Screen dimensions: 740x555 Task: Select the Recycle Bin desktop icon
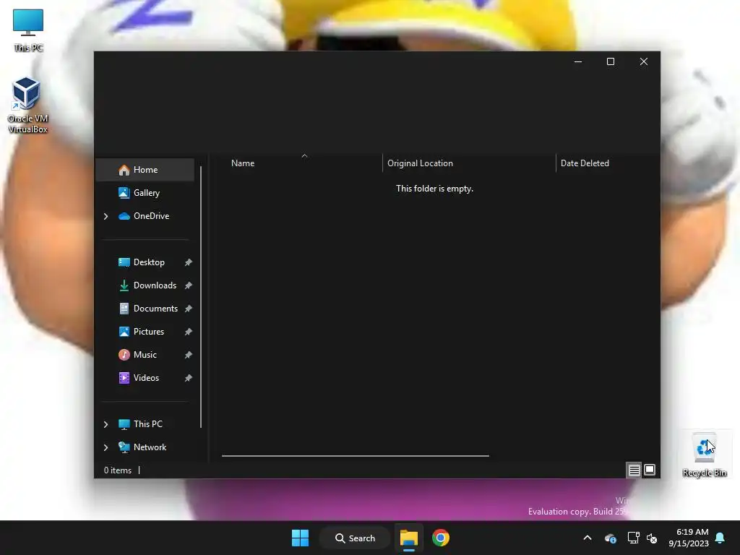pos(705,454)
